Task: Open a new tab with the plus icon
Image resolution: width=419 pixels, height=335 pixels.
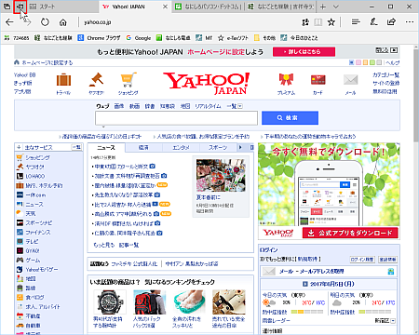Action: (x=323, y=7)
